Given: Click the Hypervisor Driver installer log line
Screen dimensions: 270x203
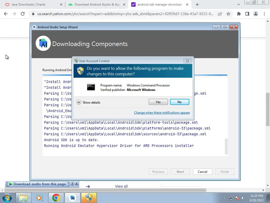Looking at the screenshot, I should [x=119, y=146].
